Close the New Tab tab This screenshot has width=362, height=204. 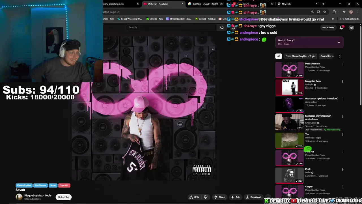point(316,4)
